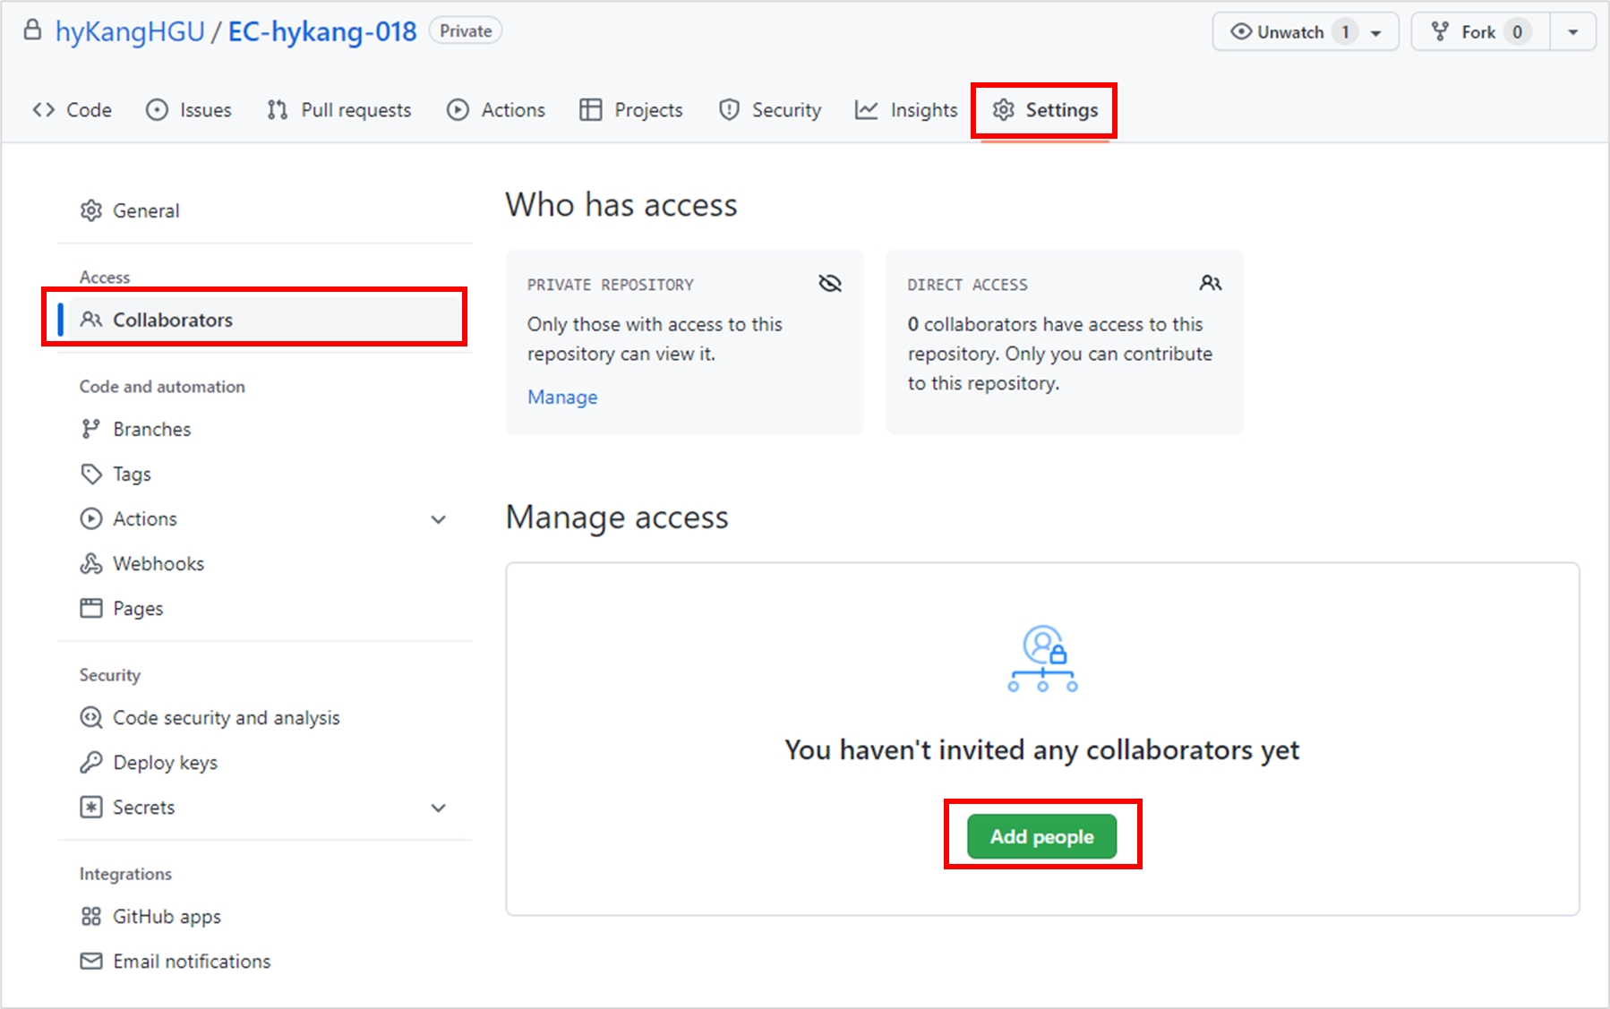The width and height of the screenshot is (1610, 1009).
Task: Go to the Issues tab
Action: [189, 110]
